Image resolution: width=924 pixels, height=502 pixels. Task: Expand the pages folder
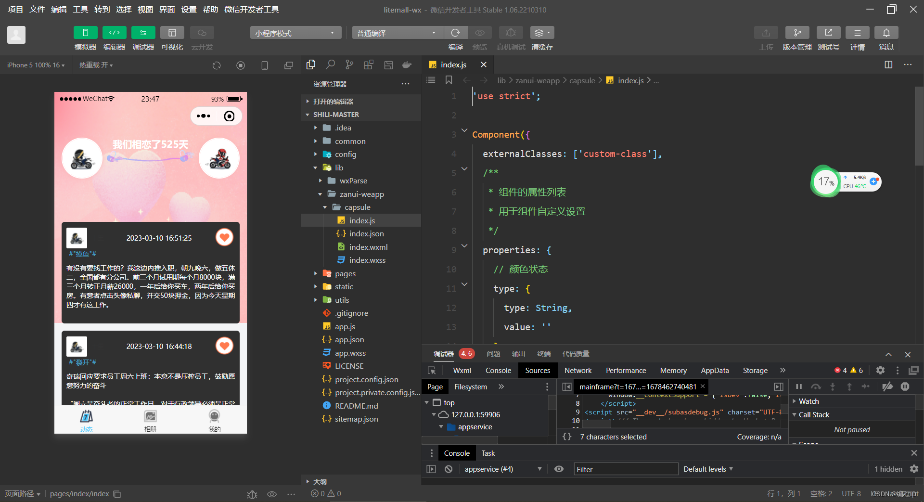pyautogui.click(x=361, y=273)
